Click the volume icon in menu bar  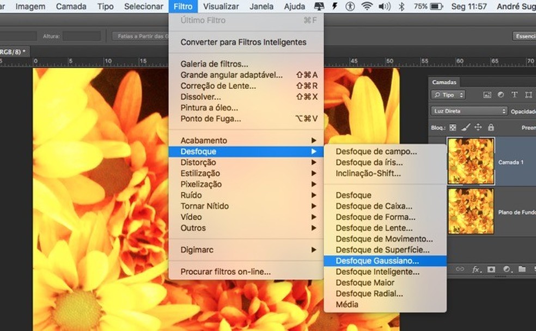385,6
